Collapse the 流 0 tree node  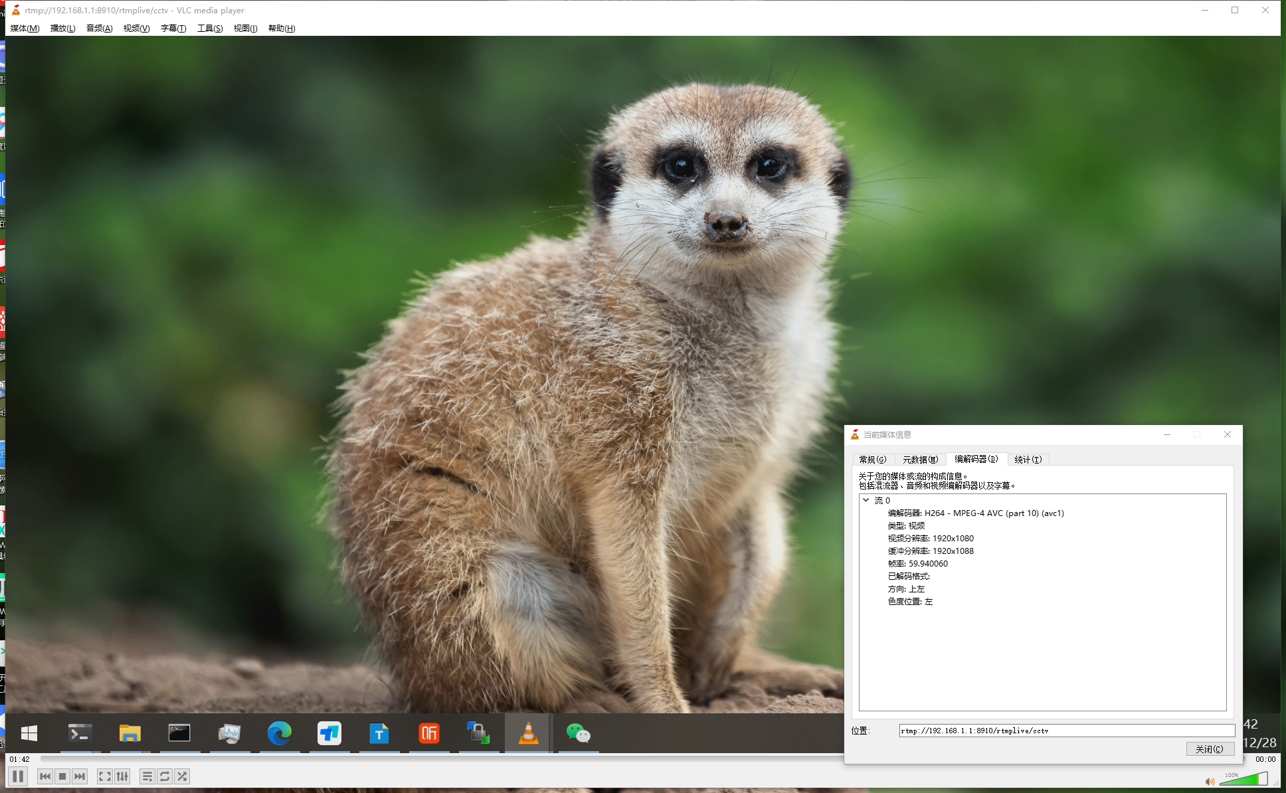pyautogui.click(x=866, y=500)
